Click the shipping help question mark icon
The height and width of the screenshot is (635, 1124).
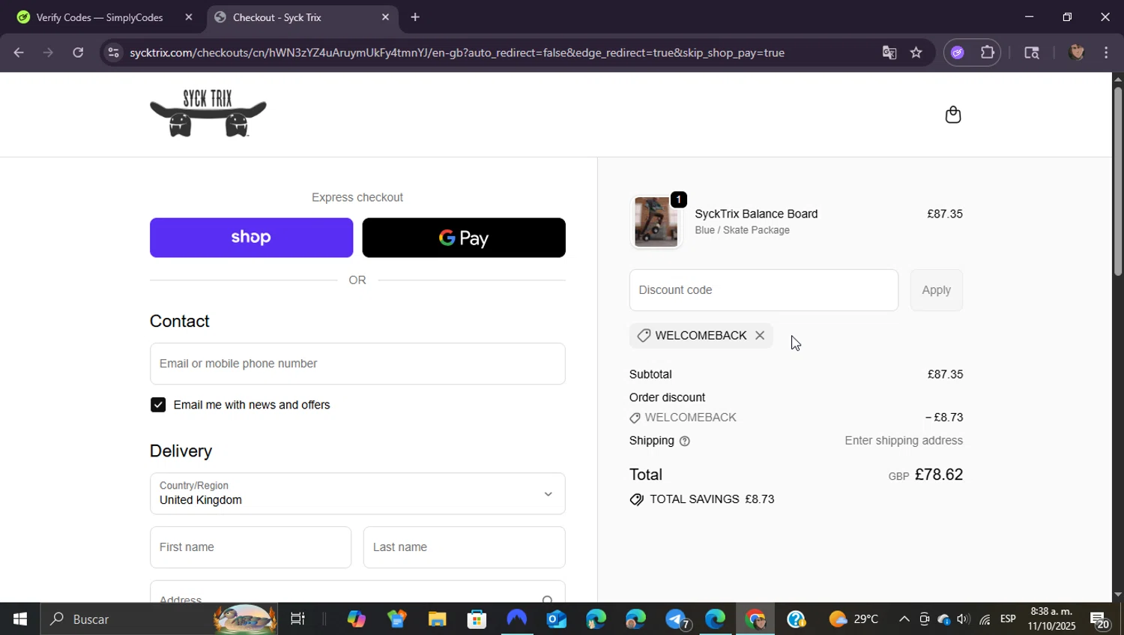tap(684, 442)
